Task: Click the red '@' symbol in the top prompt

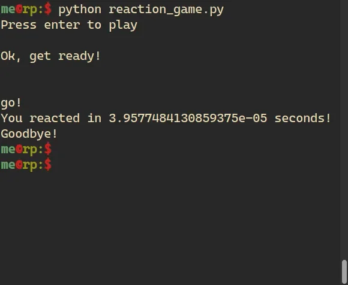Action: click(x=19, y=10)
